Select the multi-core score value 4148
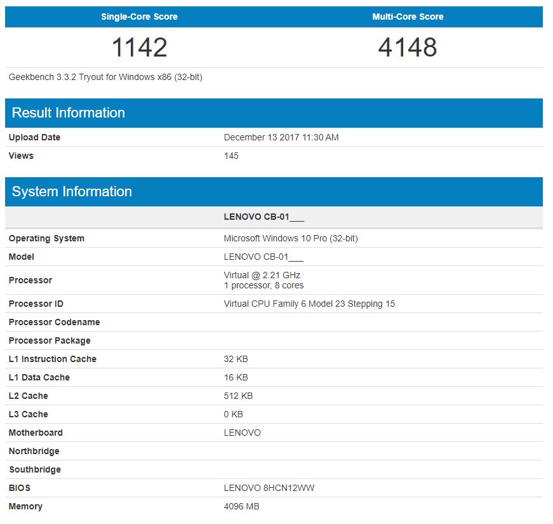553x524 pixels. 408,47
